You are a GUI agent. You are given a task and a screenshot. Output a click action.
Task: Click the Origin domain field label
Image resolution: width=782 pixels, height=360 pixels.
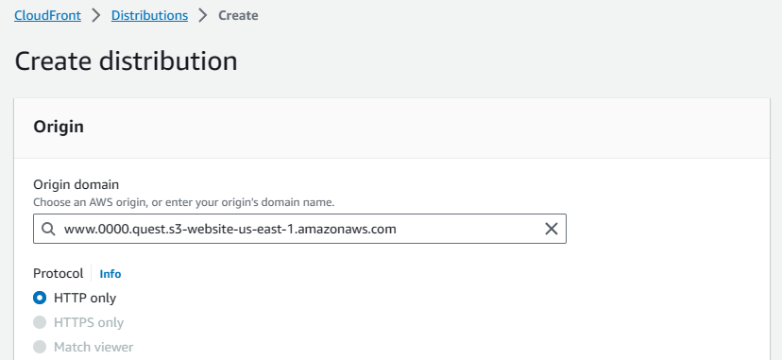76,184
